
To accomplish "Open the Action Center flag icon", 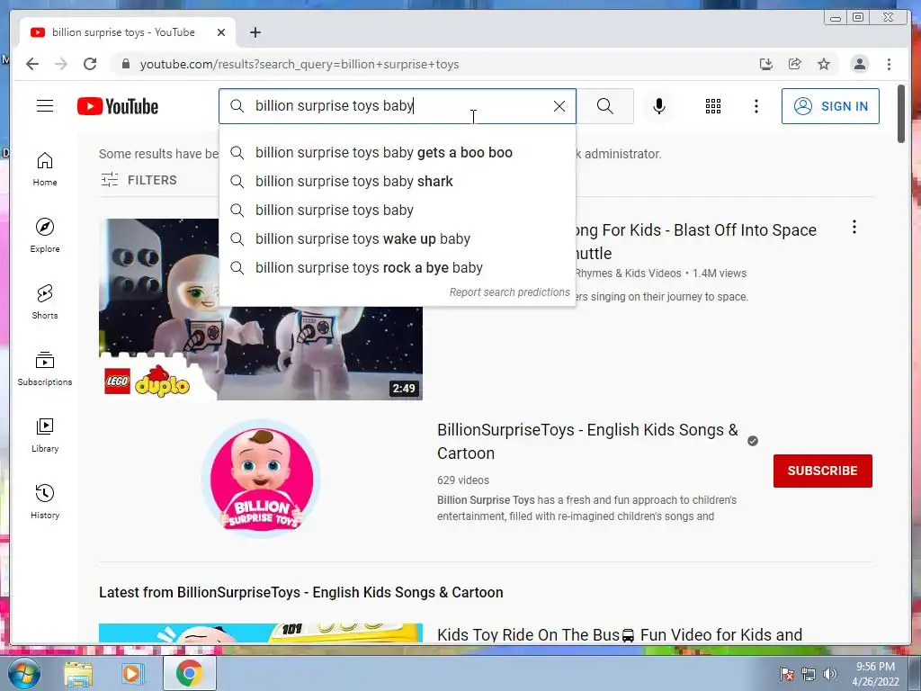I will [x=787, y=674].
